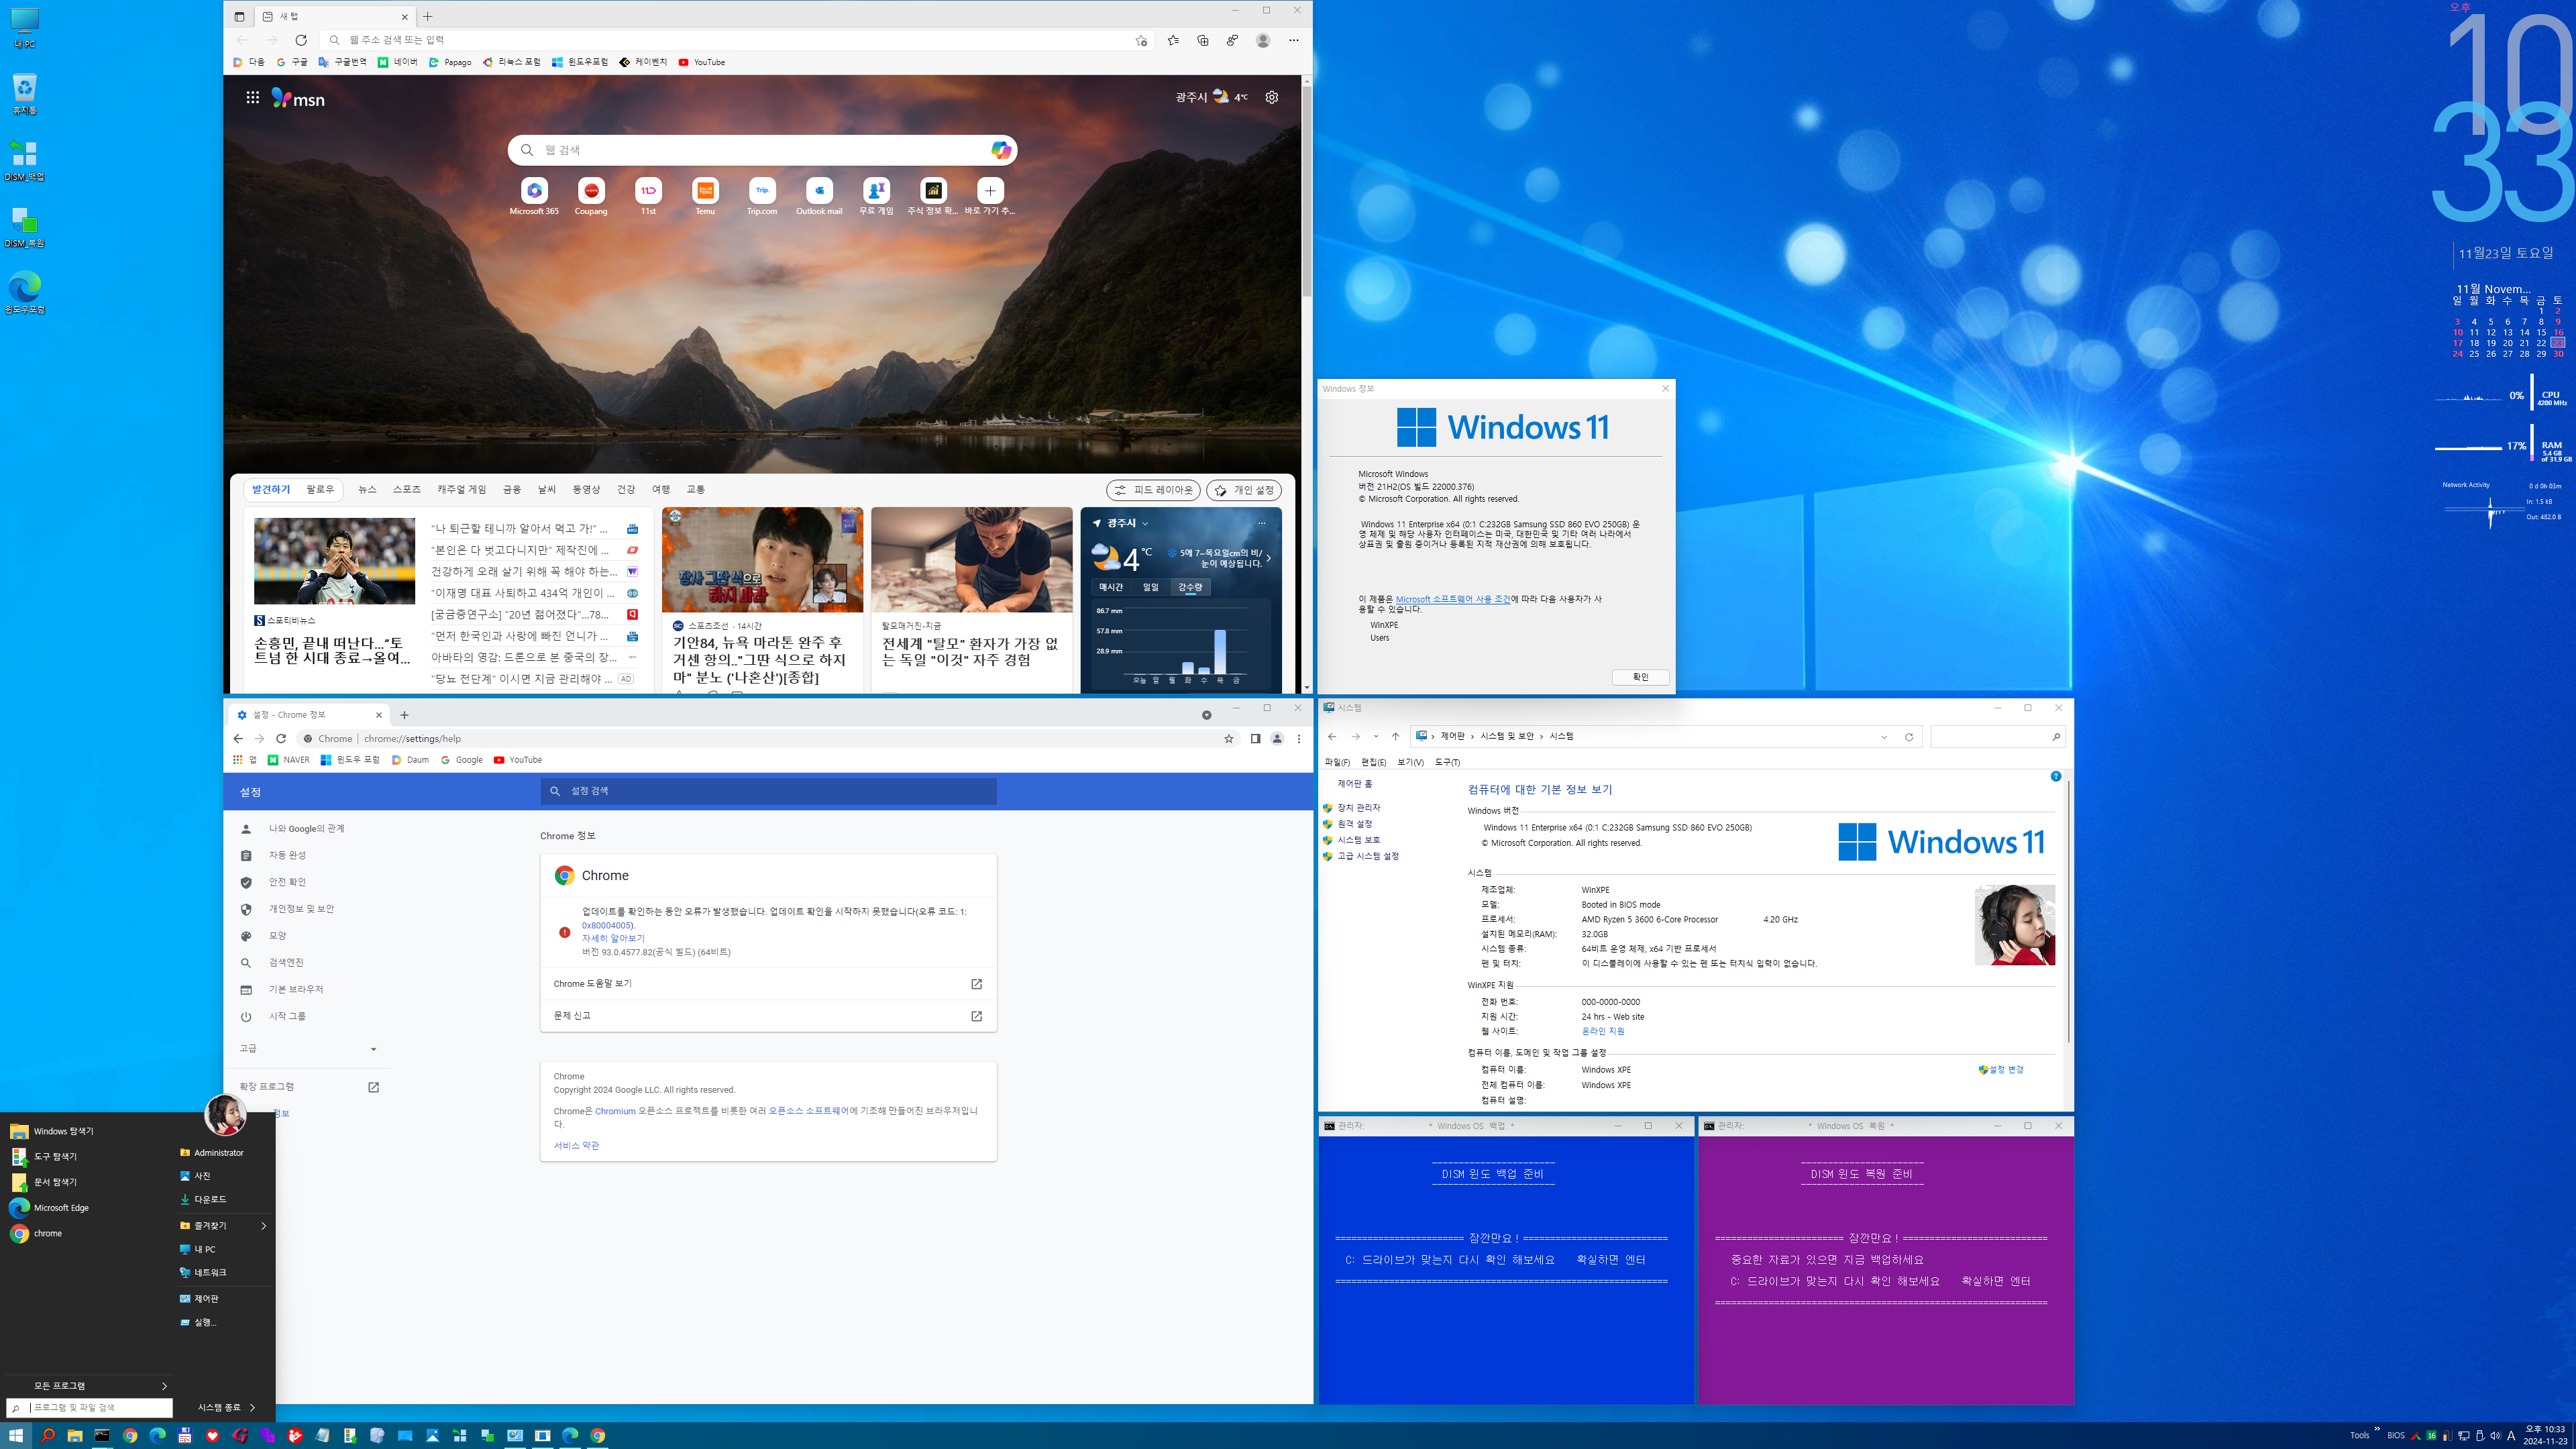Open recent locations dropdown in System window

(x=1376, y=737)
